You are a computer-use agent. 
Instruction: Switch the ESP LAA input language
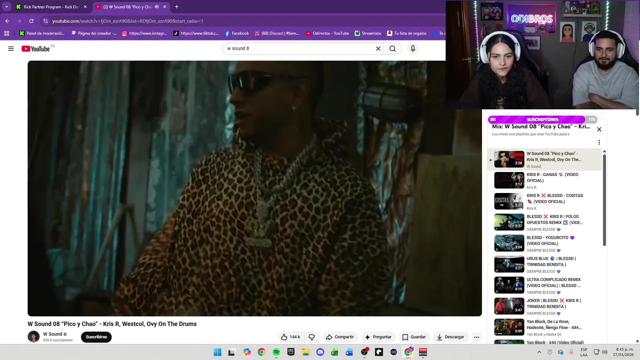583,352
